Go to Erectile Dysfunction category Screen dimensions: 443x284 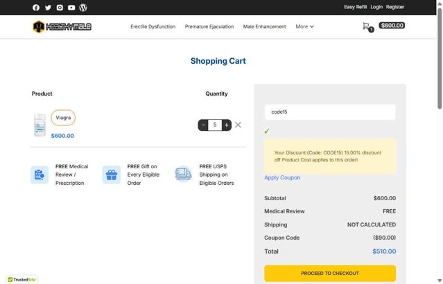pyautogui.click(x=153, y=26)
